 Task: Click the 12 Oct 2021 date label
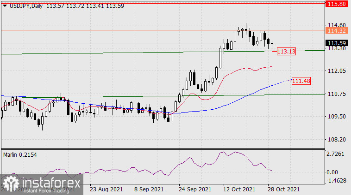(238, 189)
